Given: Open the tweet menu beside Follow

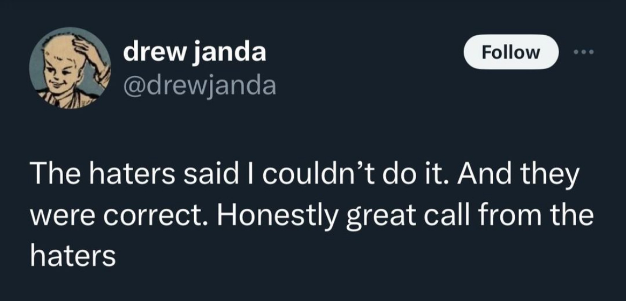Looking at the screenshot, I should tap(584, 52).
